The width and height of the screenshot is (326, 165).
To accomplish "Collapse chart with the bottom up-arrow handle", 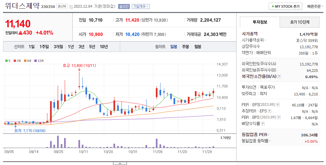I will tap(120, 163).
